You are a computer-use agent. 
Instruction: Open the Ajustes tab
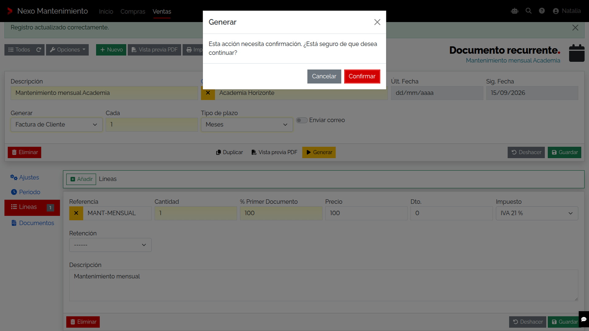tap(25, 177)
